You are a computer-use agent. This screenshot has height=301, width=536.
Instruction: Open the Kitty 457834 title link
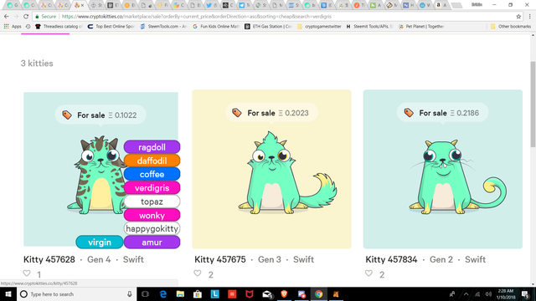coord(391,259)
